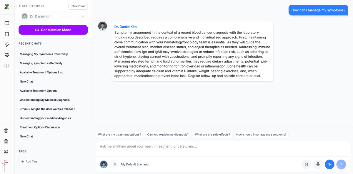353x174 pixels.
Task: Click the clipboard icon in sidebar
Action: pyautogui.click(x=7, y=34)
